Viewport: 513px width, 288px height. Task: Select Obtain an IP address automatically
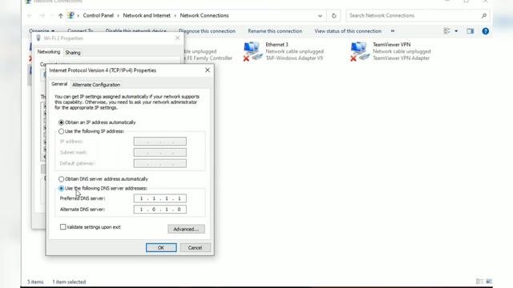[61, 122]
